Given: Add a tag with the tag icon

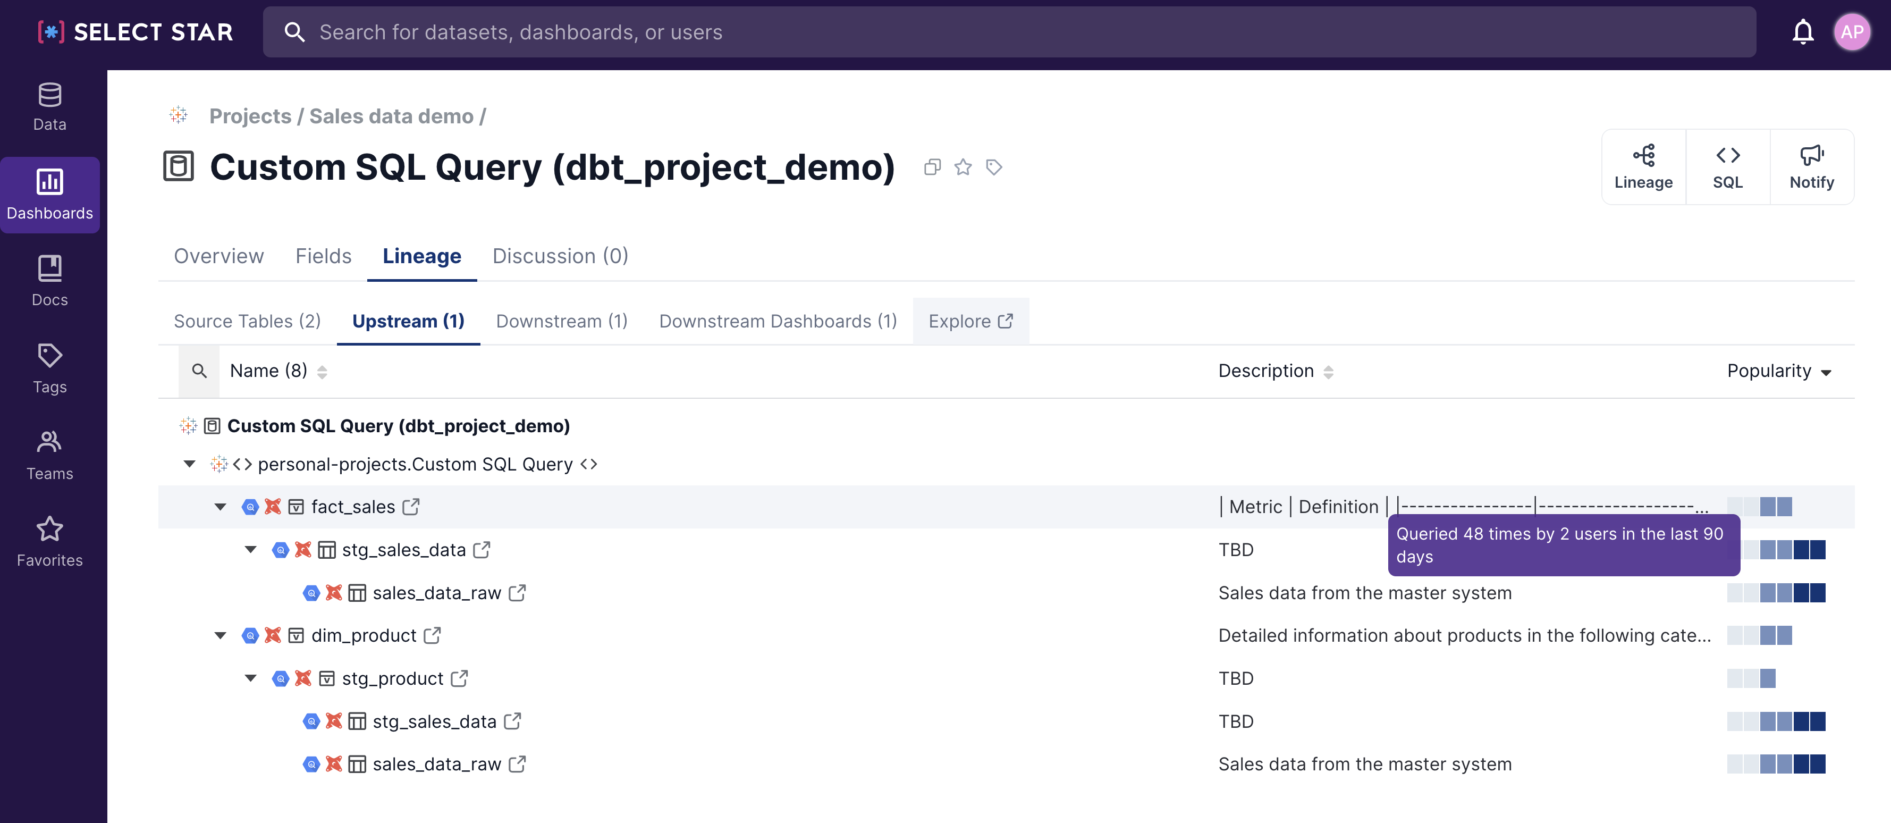Looking at the screenshot, I should pyautogui.click(x=994, y=167).
